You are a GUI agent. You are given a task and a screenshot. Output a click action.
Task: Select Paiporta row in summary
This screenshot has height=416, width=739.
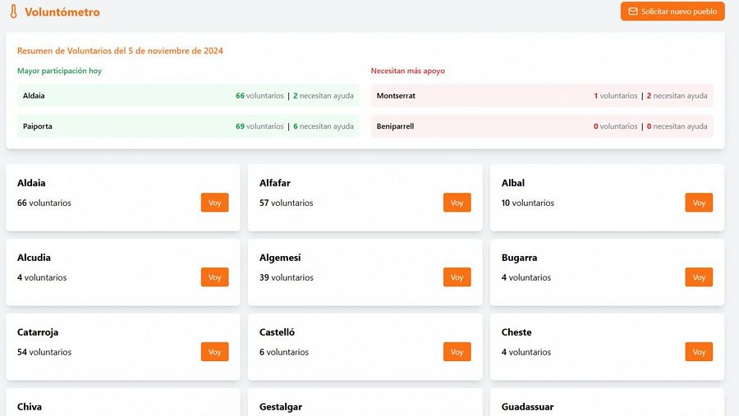[x=188, y=126]
